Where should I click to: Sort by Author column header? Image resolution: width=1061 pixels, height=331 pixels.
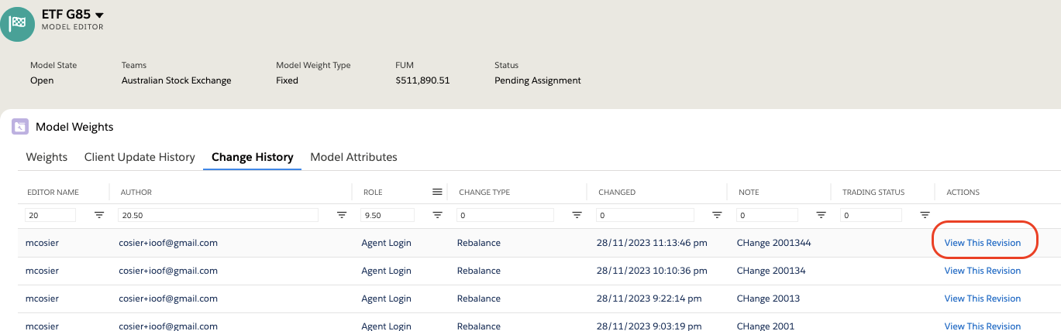pos(136,193)
